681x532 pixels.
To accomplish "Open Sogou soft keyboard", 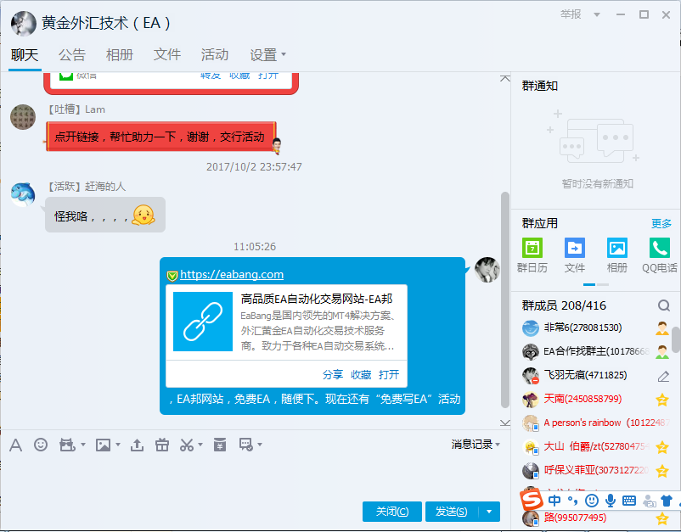I will point(629,501).
